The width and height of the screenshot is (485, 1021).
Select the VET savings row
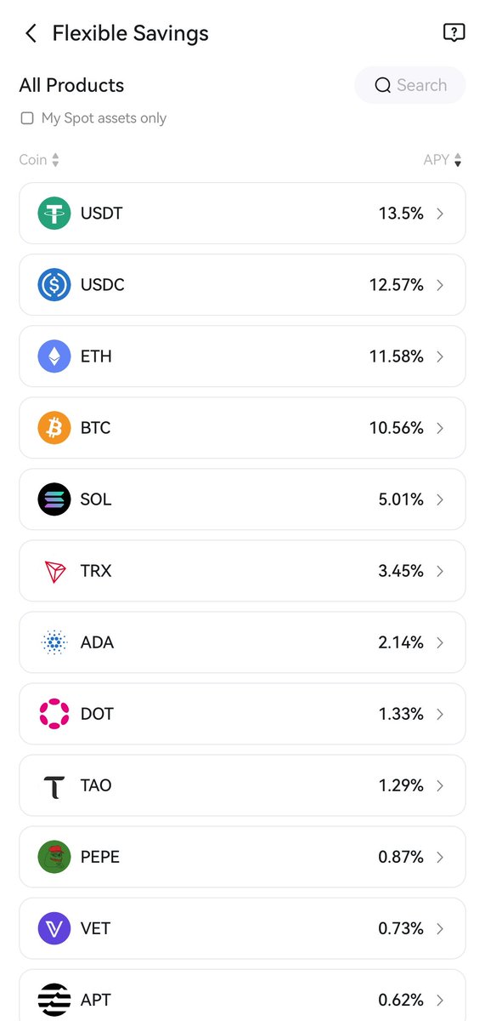click(x=242, y=928)
